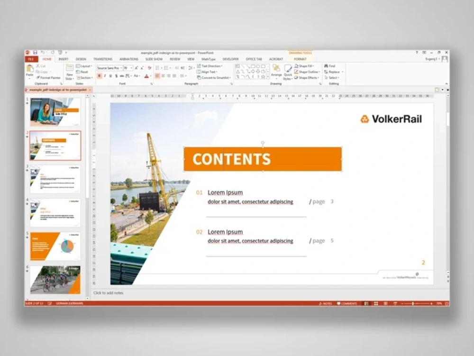
Task: Click COMMENTS in the status bar
Action: (x=347, y=303)
